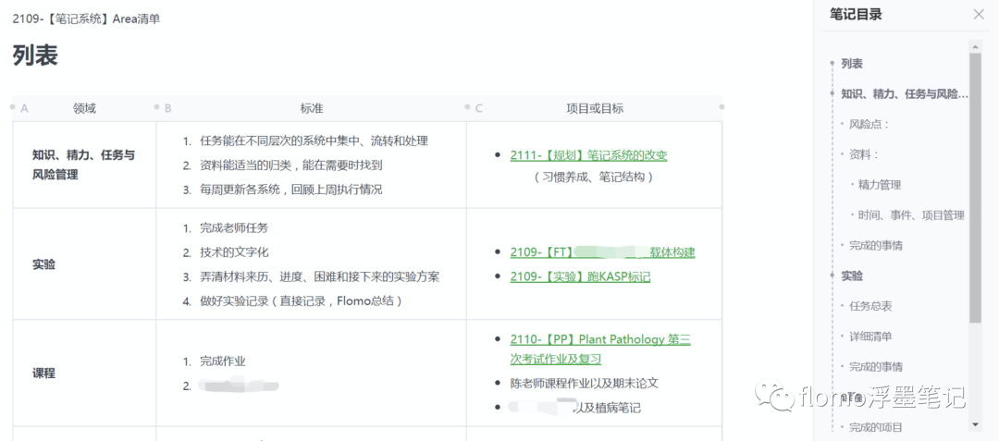The image size is (999, 441).
Task: Open link ending in 载体构建
Action: [x=603, y=252]
